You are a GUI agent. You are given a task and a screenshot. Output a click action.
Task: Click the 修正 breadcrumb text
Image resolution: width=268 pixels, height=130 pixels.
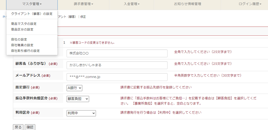coord(83,17)
